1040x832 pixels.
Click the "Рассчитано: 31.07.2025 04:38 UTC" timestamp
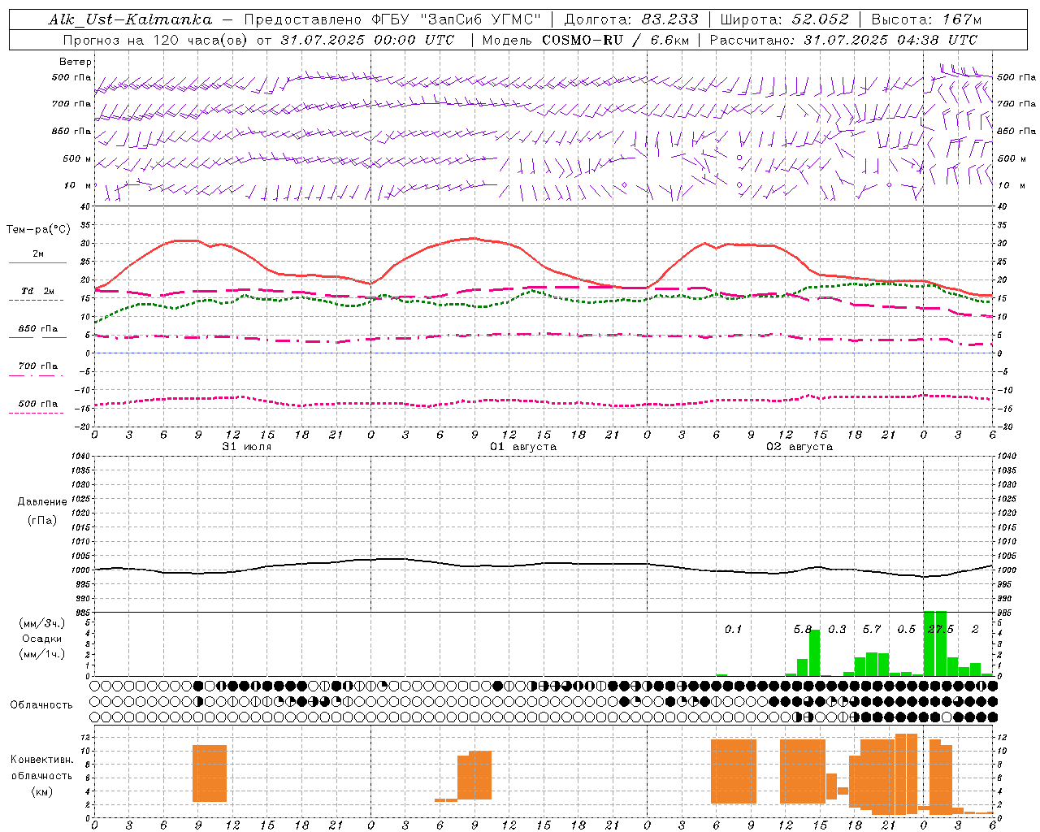click(843, 40)
